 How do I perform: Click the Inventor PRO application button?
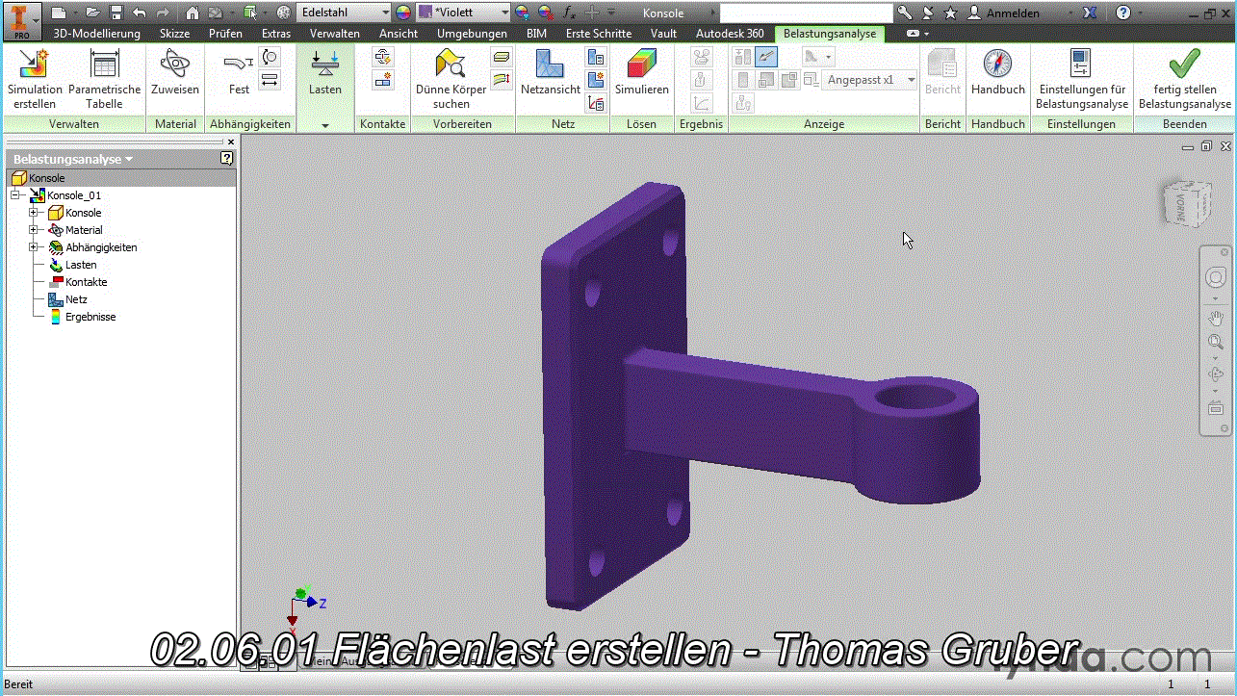click(21, 19)
